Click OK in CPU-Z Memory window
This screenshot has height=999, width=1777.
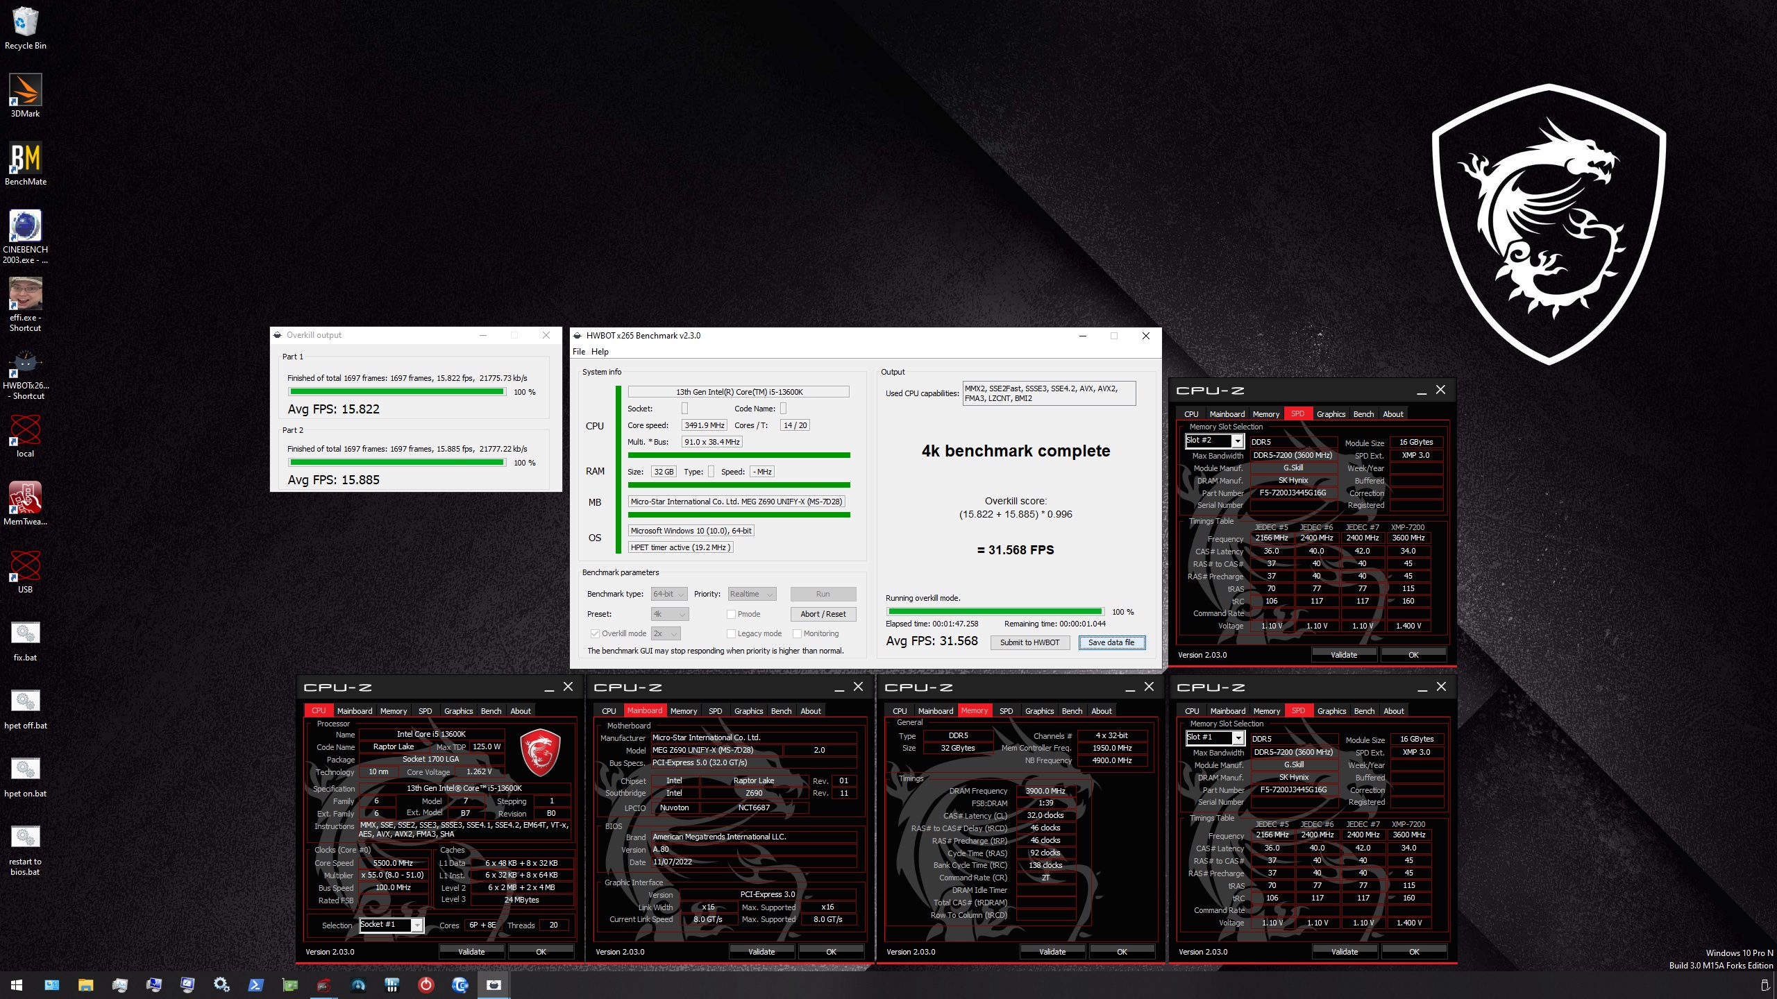pyautogui.click(x=1122, y=952)
